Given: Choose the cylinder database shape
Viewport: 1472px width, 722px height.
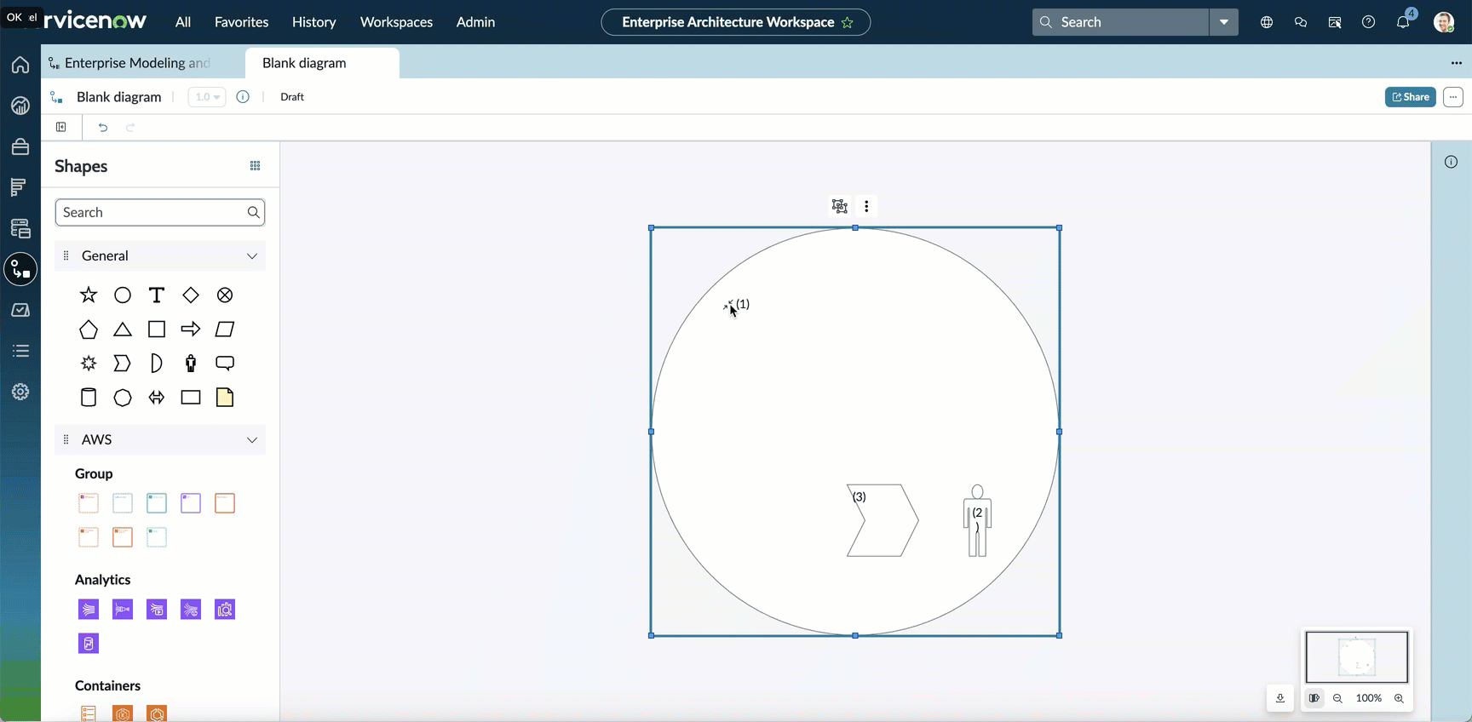Looking at the screenshot, I should (x=89, y=398).
